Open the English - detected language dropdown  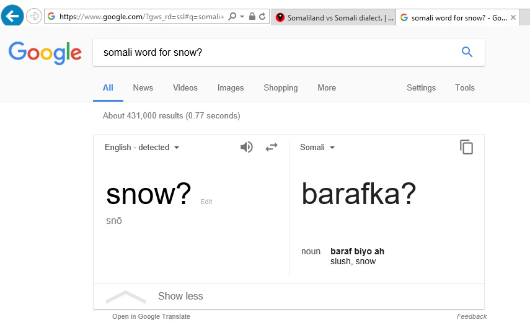pos(142,148)
